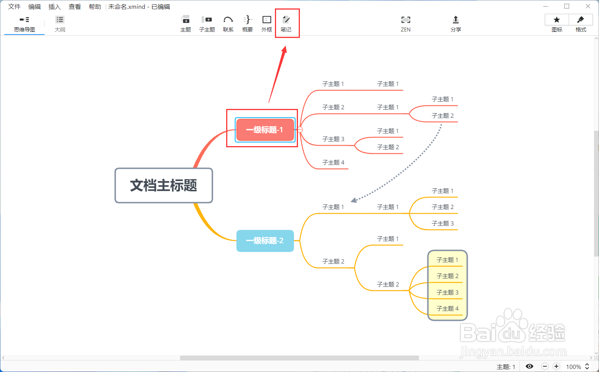
Task: Open the 笔记 notes tool
Action: (286, 24)
